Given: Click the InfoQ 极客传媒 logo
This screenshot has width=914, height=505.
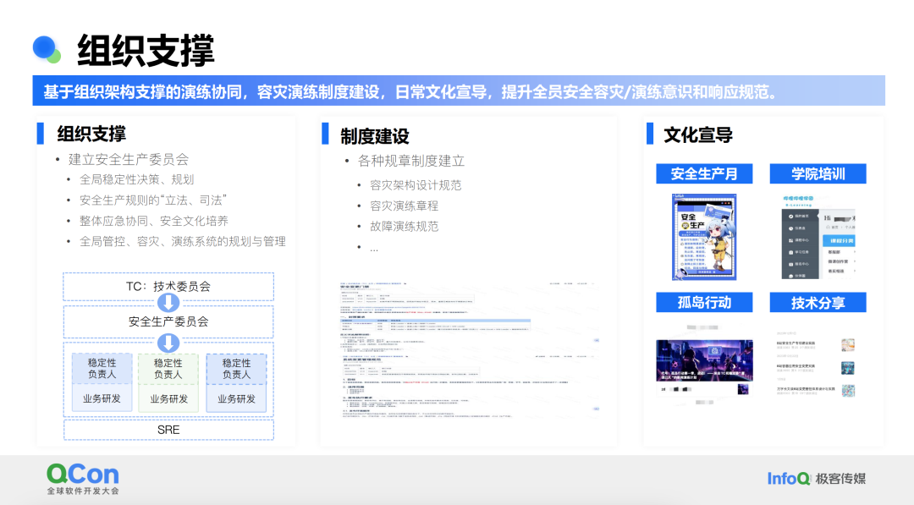Looking at the screenshot, I should (x=816, y=479).
